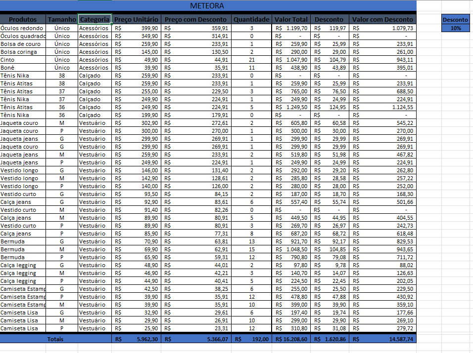473x353 pixels.
Task: Select total discounted price 5.366,07
Action: [x=196, y=339]
